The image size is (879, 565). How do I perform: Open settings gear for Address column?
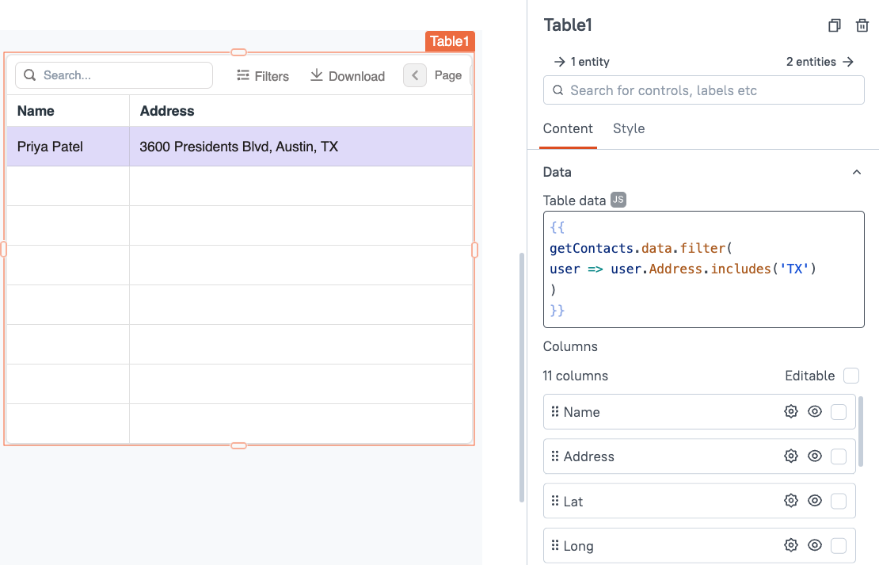pyautogui.click(x=790, y=456)
